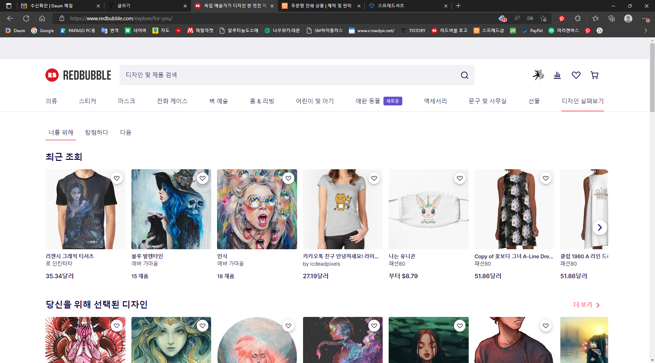
Task: Open the Google bookmark
Action: click(x=43, y=31)
